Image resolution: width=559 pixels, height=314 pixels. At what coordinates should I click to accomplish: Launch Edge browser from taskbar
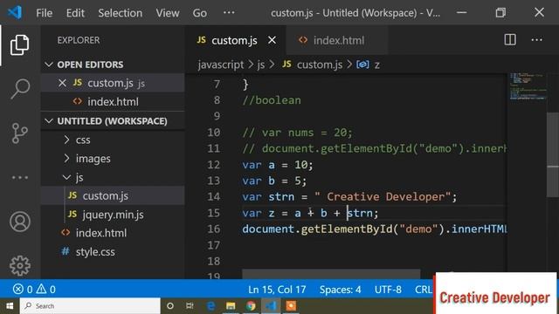[x=210, y=306]
